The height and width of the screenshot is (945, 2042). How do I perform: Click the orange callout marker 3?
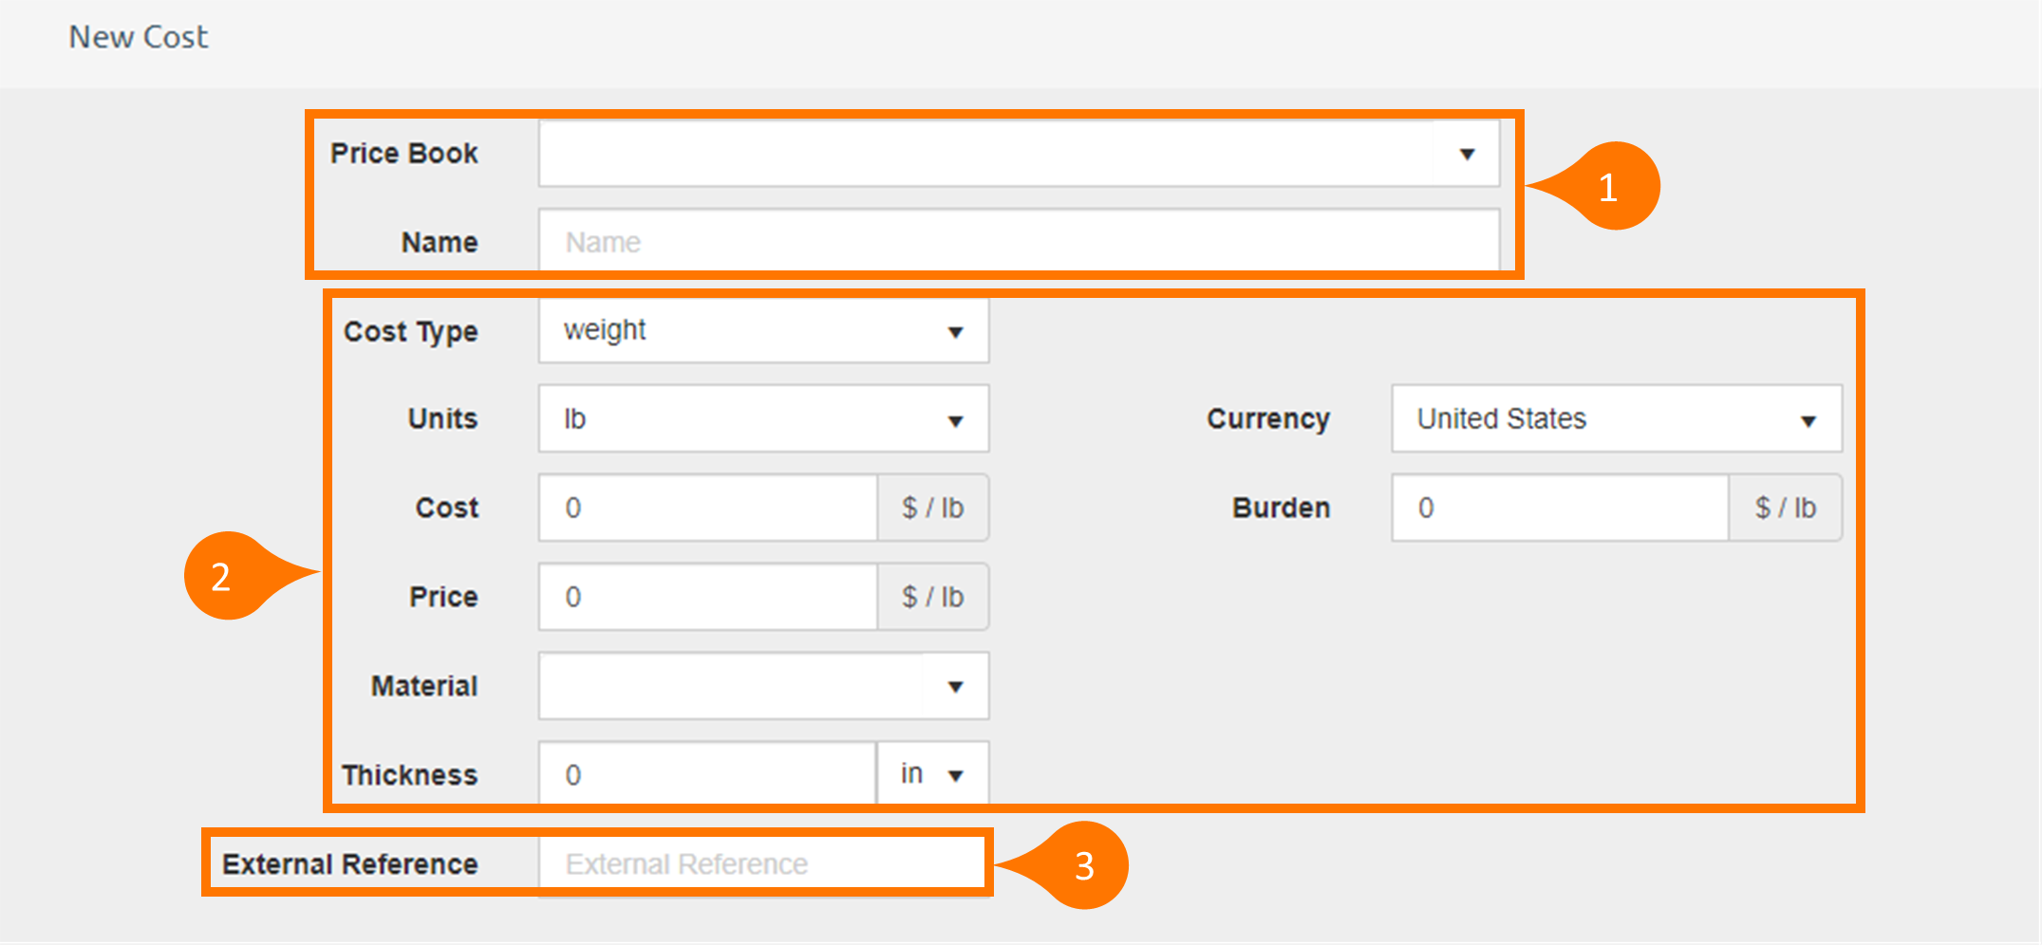coord(1084,865)
